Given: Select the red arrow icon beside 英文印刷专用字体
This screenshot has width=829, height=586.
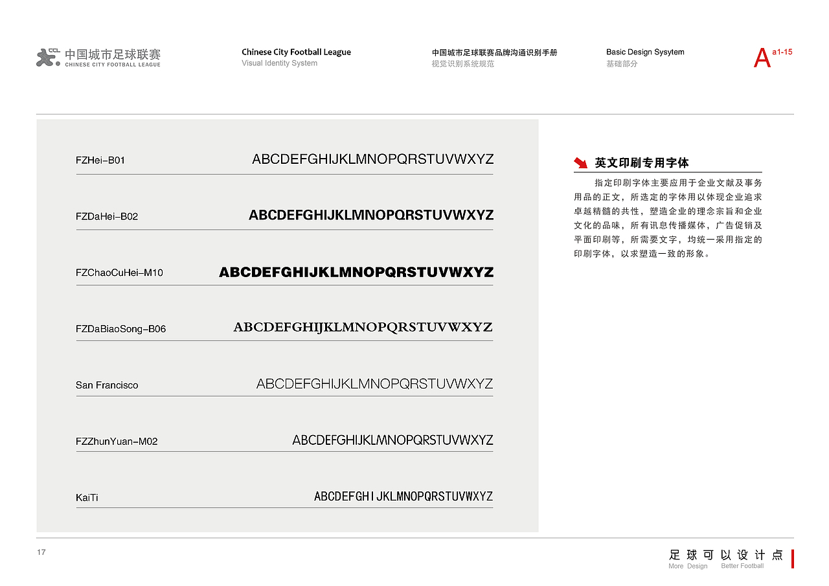Looking at the screenshot, I should [x=581, y=163].
